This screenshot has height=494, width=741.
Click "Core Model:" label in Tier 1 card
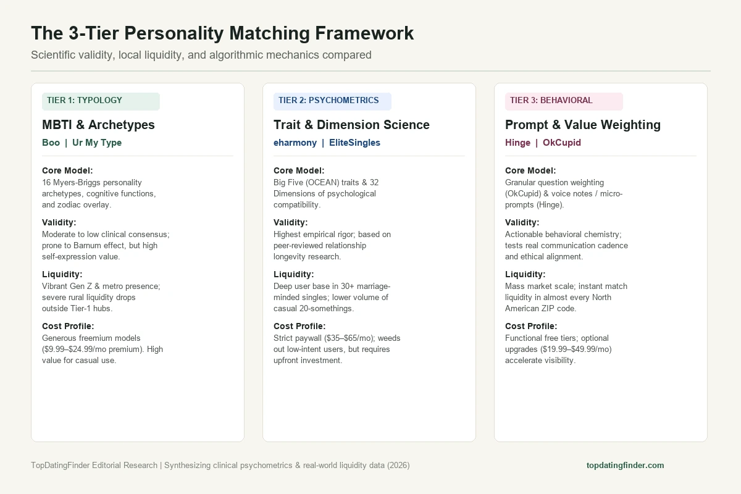tap(67, 170)
